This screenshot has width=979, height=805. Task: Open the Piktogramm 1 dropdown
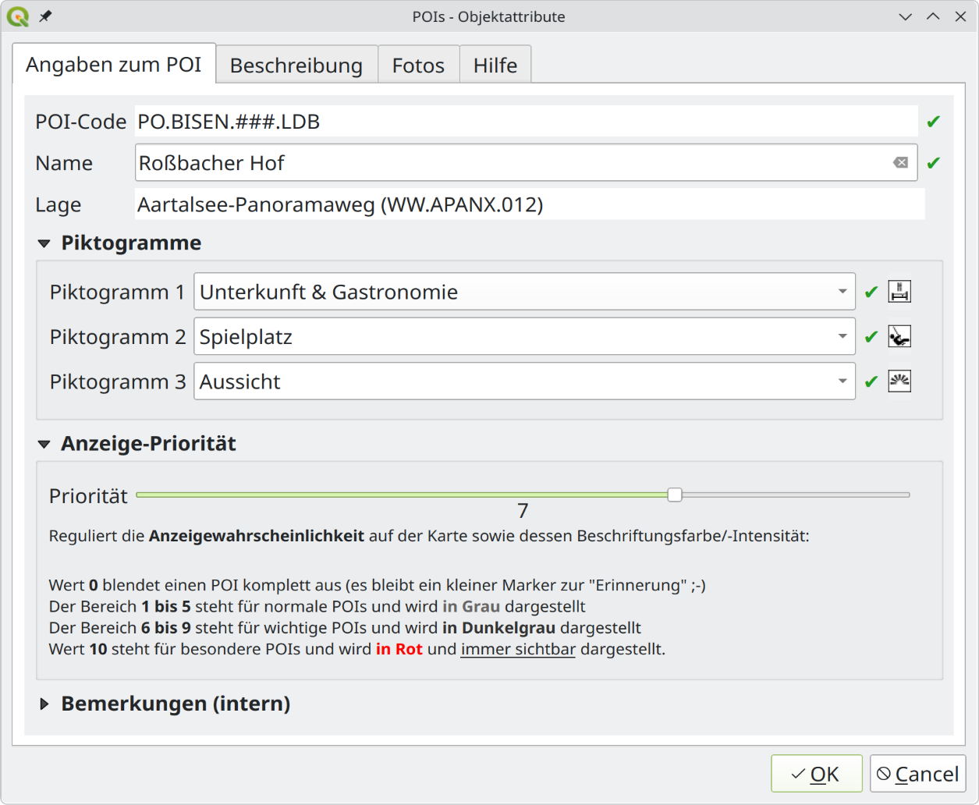point(524,292)
